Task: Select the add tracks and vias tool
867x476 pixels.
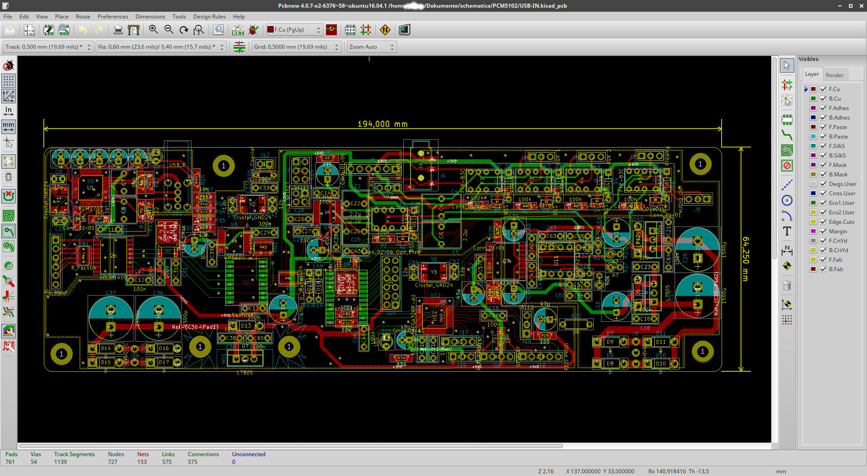Action: point(787,135)
